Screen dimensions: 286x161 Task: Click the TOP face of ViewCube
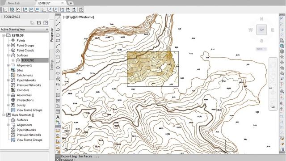coord(261,30)
